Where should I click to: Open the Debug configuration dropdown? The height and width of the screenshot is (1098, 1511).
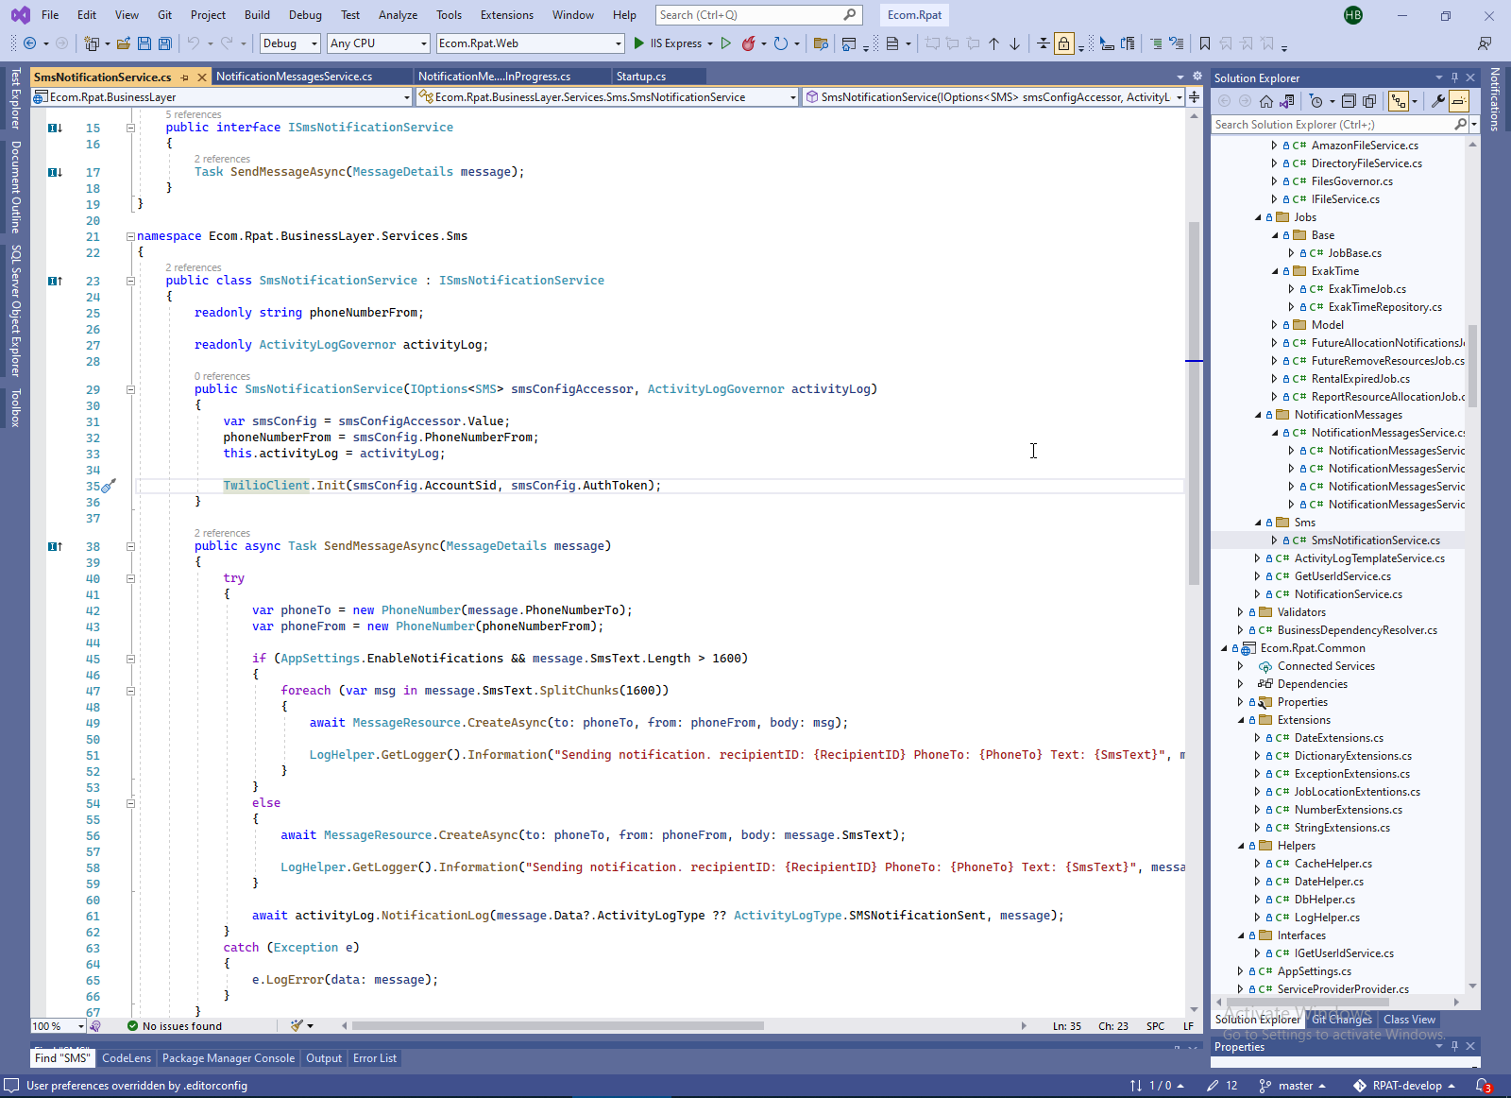[x=290, y=43]
